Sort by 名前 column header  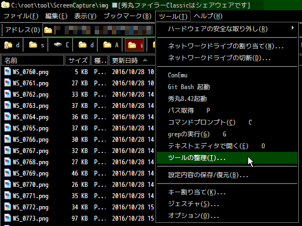[x=32, y=61]
